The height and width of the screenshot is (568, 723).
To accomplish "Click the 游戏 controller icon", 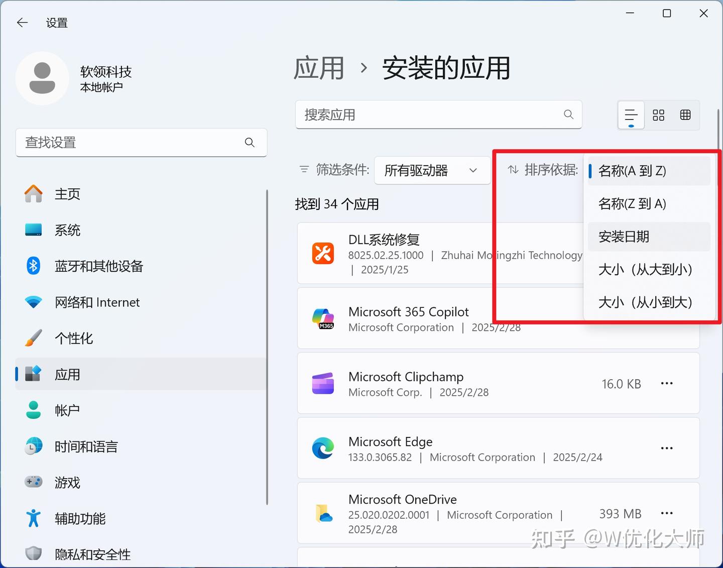I will 34,482.
